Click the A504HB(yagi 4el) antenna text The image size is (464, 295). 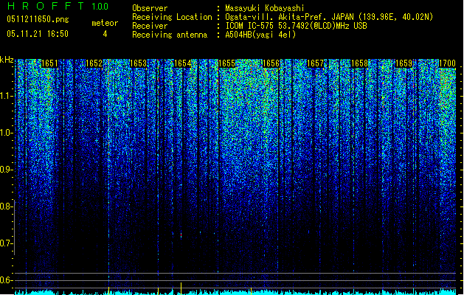pyautogui.click(x=260, y=35)
